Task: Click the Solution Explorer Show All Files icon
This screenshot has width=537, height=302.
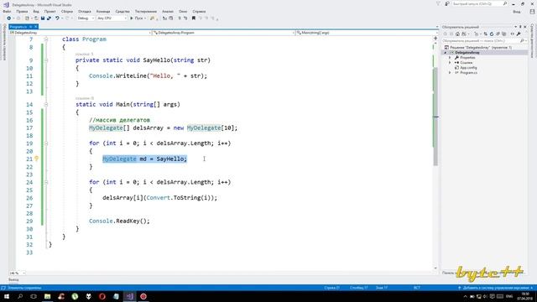Action: click(x=504, y=34)
